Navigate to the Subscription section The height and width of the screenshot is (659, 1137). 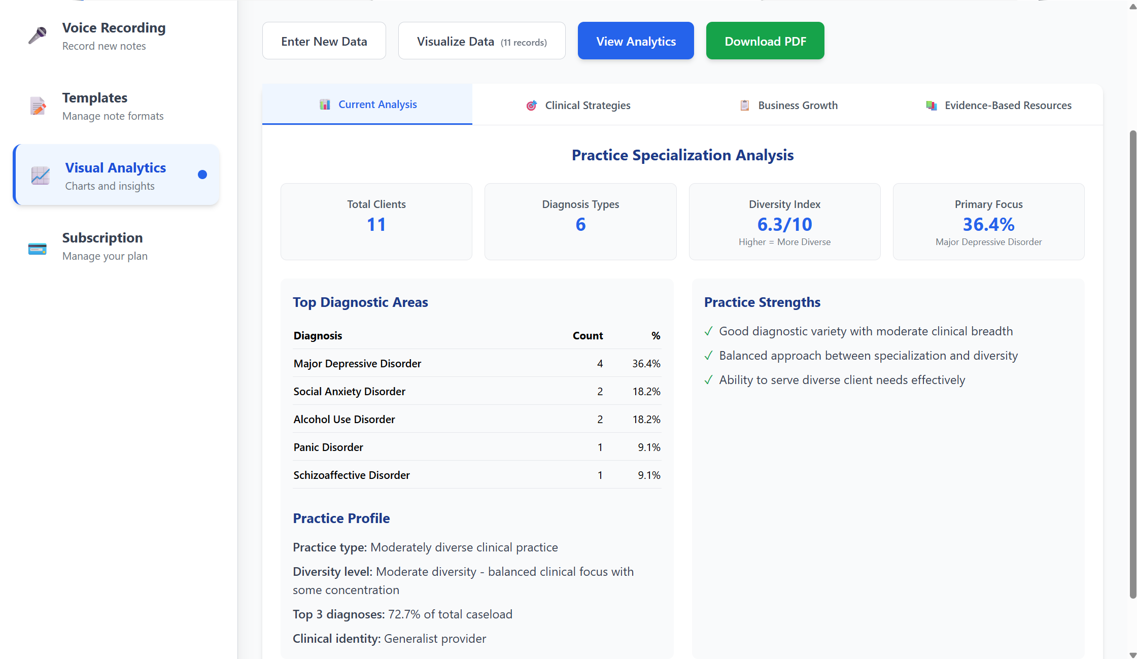[x=102, y=246]
